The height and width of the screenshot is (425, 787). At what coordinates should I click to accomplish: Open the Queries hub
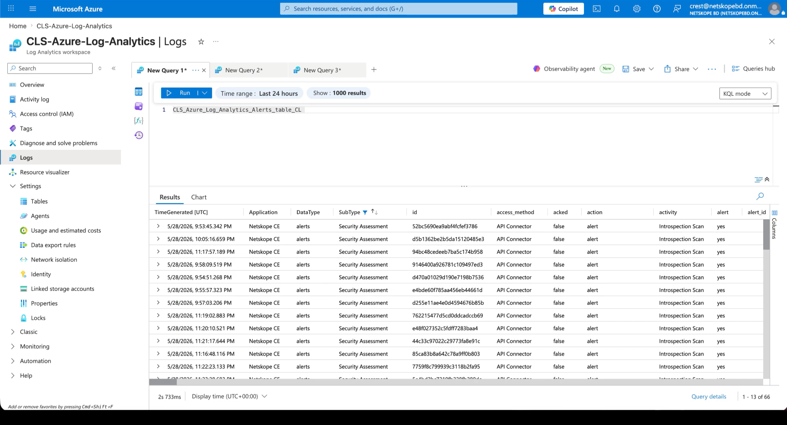pyautogui.click(x=753, y=69)
